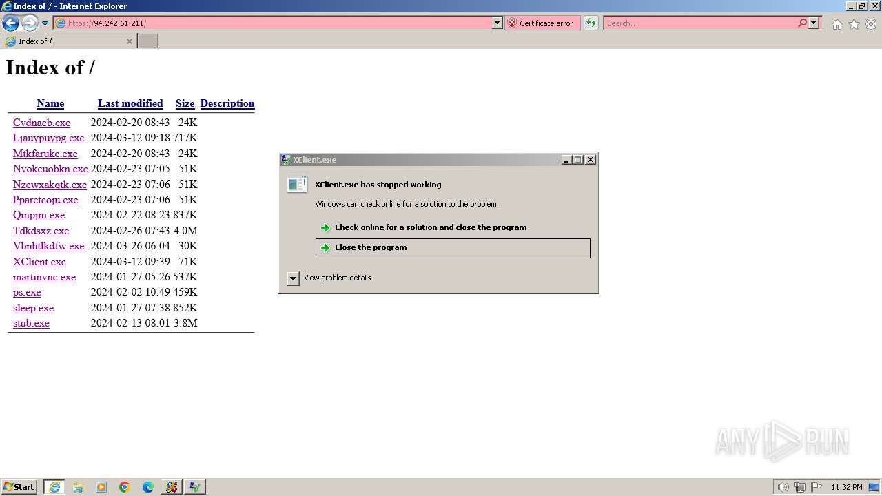Click the Internet Explorer title bar icon

click(7, 6)
